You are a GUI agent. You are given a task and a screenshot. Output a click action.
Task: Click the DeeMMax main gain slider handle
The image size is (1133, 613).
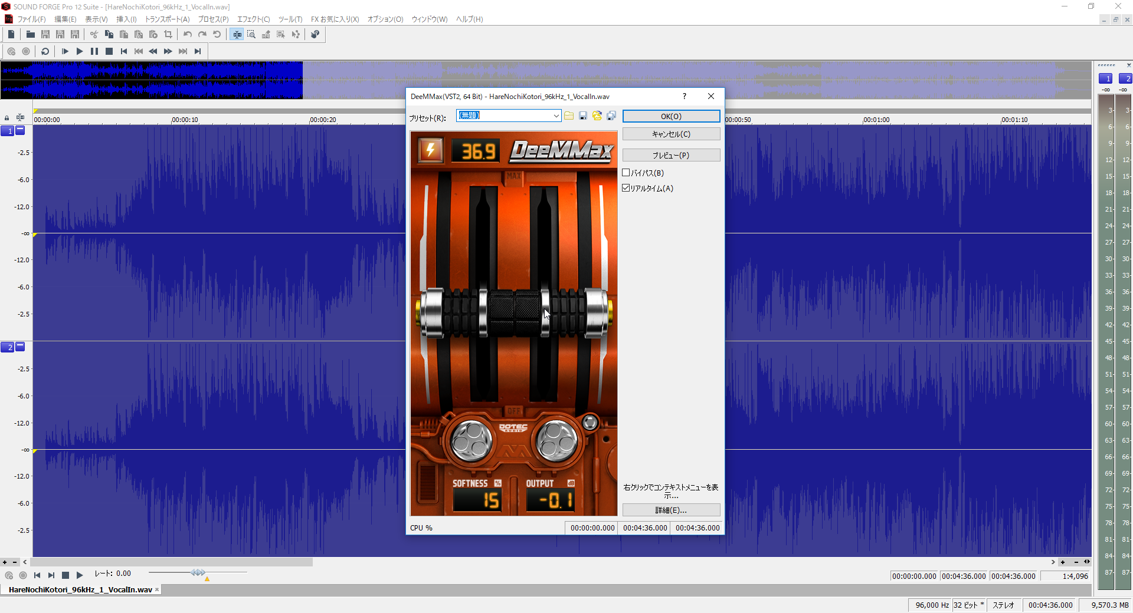pos(514,312)
